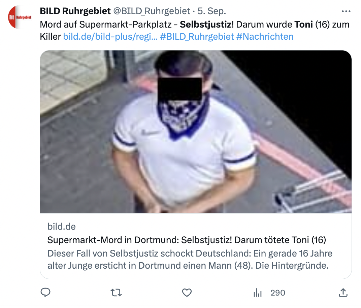Open the Supermarkt-Mord in Dortmund headline
This screenshot has height=308, width=361.
click(x=187, y=240)
